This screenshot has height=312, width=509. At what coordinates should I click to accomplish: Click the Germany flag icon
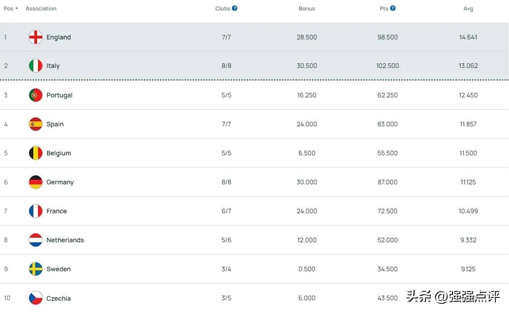pos(36,182)
